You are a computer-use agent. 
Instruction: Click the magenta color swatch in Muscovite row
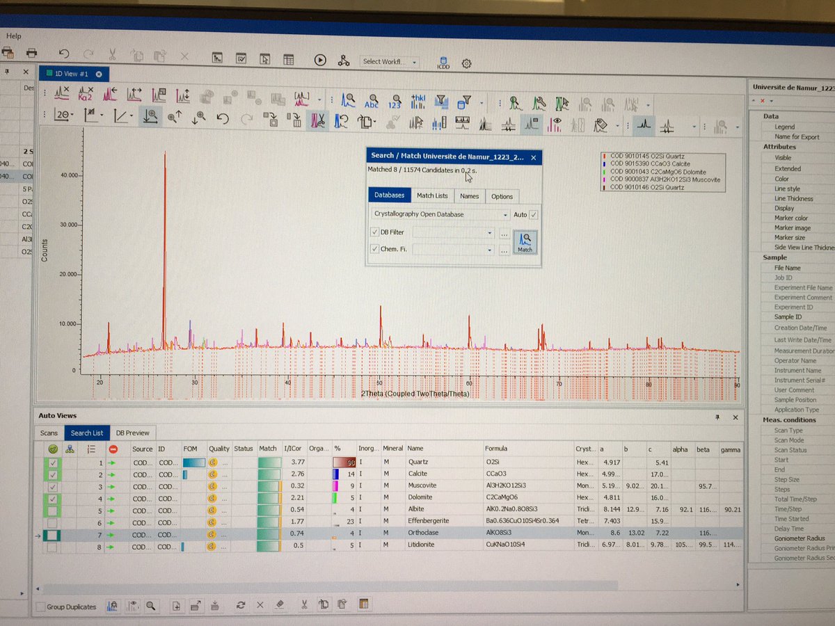click(x=335, y=486)
